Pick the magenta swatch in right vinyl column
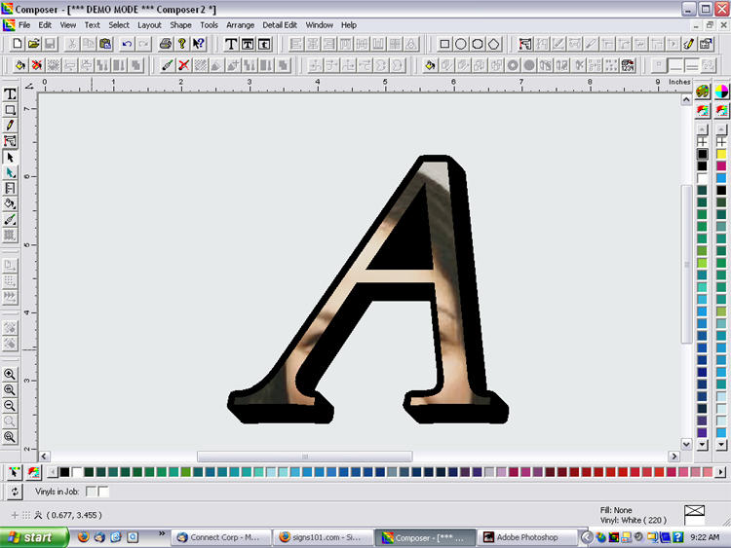Screen dimensions: 731x548 (721, 166)
